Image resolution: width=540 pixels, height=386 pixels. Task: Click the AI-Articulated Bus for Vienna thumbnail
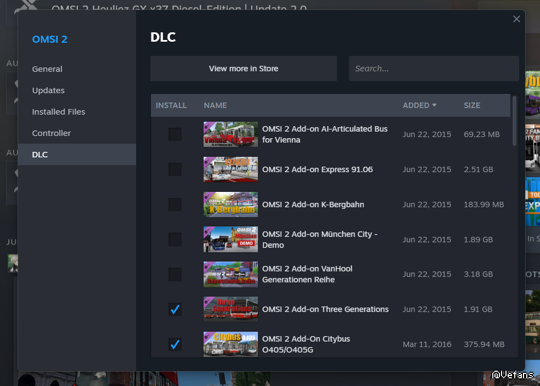[230, 134]
